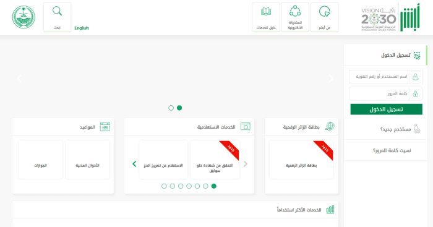This screenshot has width=433, height=227.
Task: Click the grey arrow in inquiry services
Action: point(246,164)
